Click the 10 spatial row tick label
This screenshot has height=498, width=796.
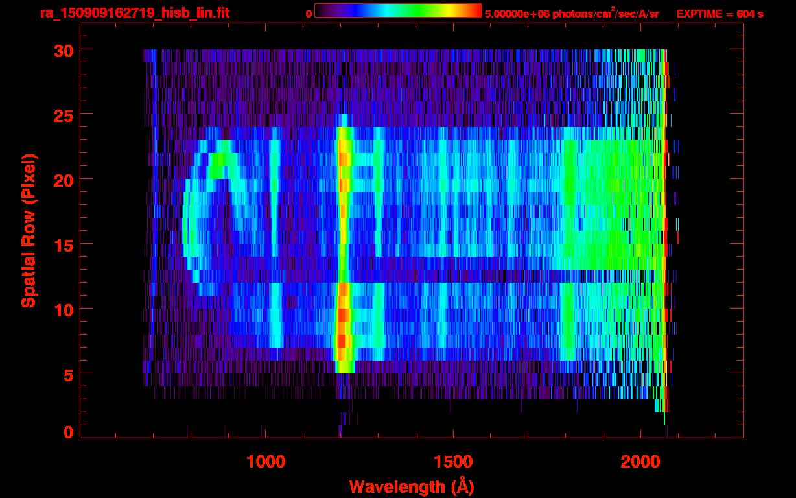point(64,309)
